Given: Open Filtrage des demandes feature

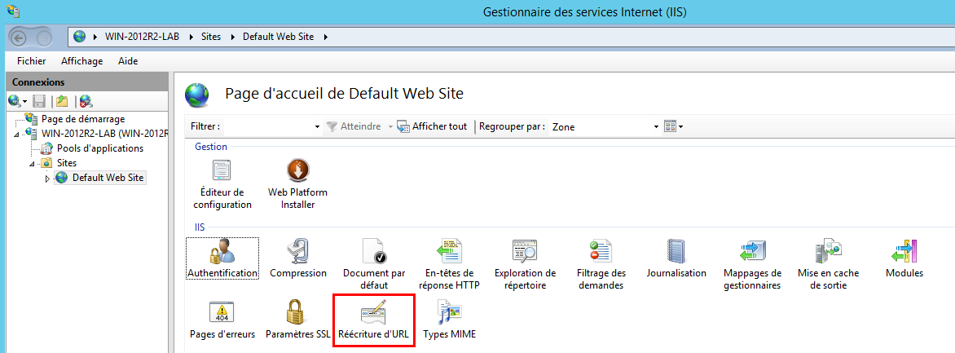Looking at the screenshot, I should tap(601, 264).
